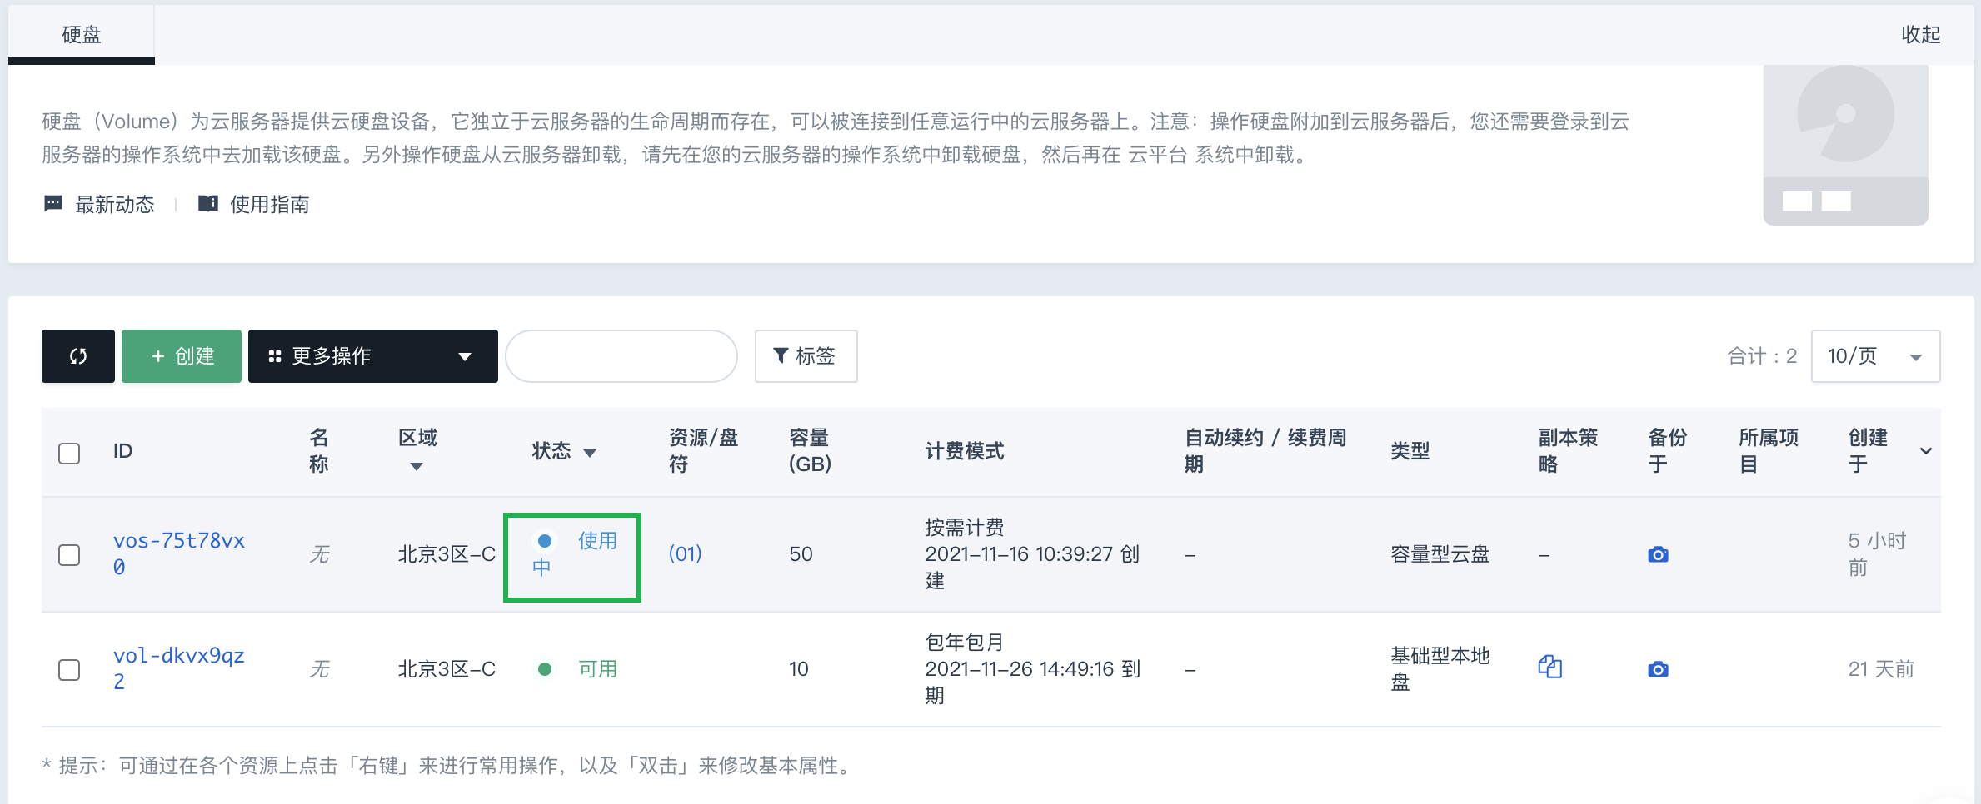Check the box for vos-75t78vx row
This screenshot has width=1981, height=804.
point(69,555)
